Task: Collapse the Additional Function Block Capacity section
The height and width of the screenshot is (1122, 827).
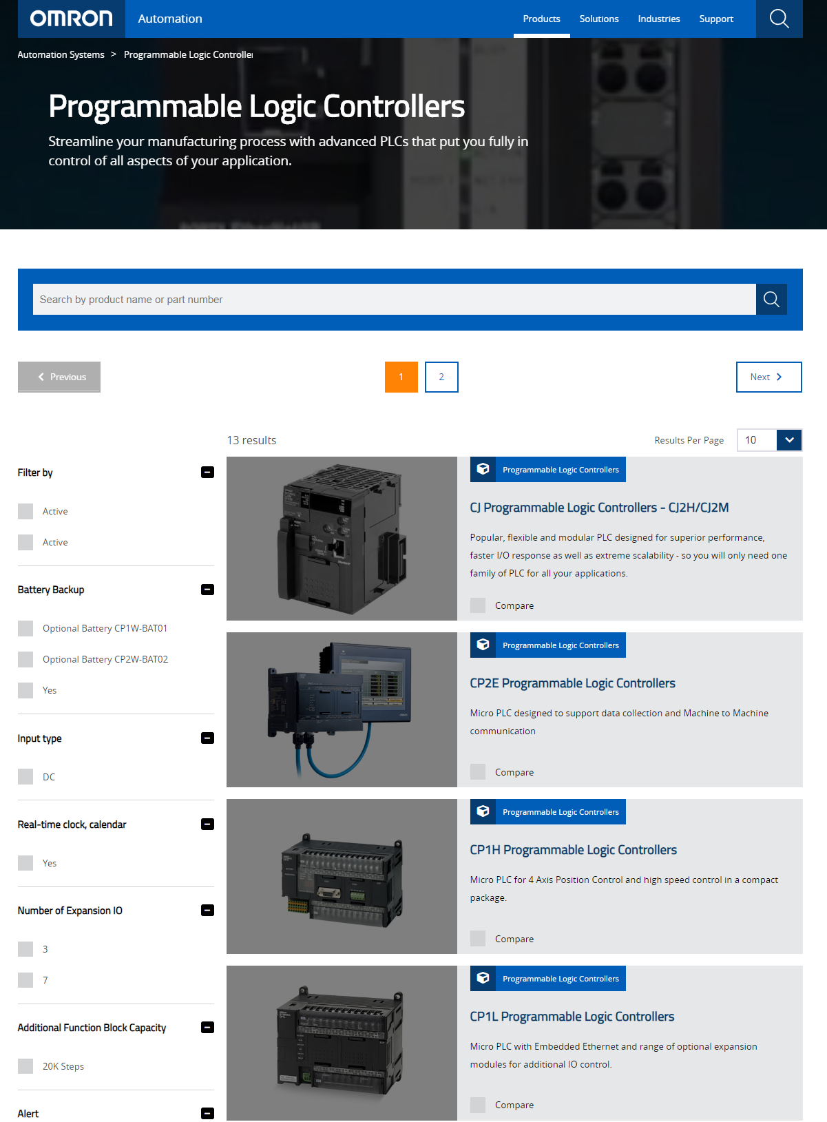Action: pos(207,1028)
